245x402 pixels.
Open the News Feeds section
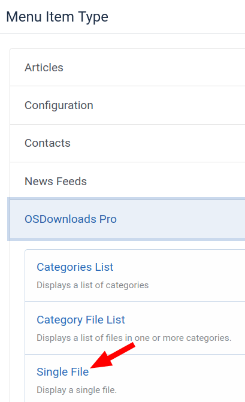(x=128, y=182)
